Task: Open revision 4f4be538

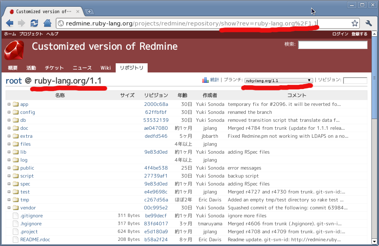Action: [156, 168]
